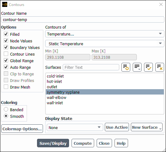166x152 pixels.
Task: Click the deselect all shown surfaces icon
Action: pos(160,67)
